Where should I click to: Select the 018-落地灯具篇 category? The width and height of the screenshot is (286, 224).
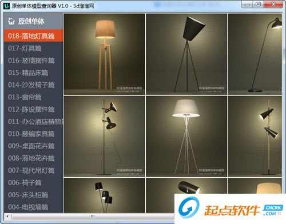[34, 35]
